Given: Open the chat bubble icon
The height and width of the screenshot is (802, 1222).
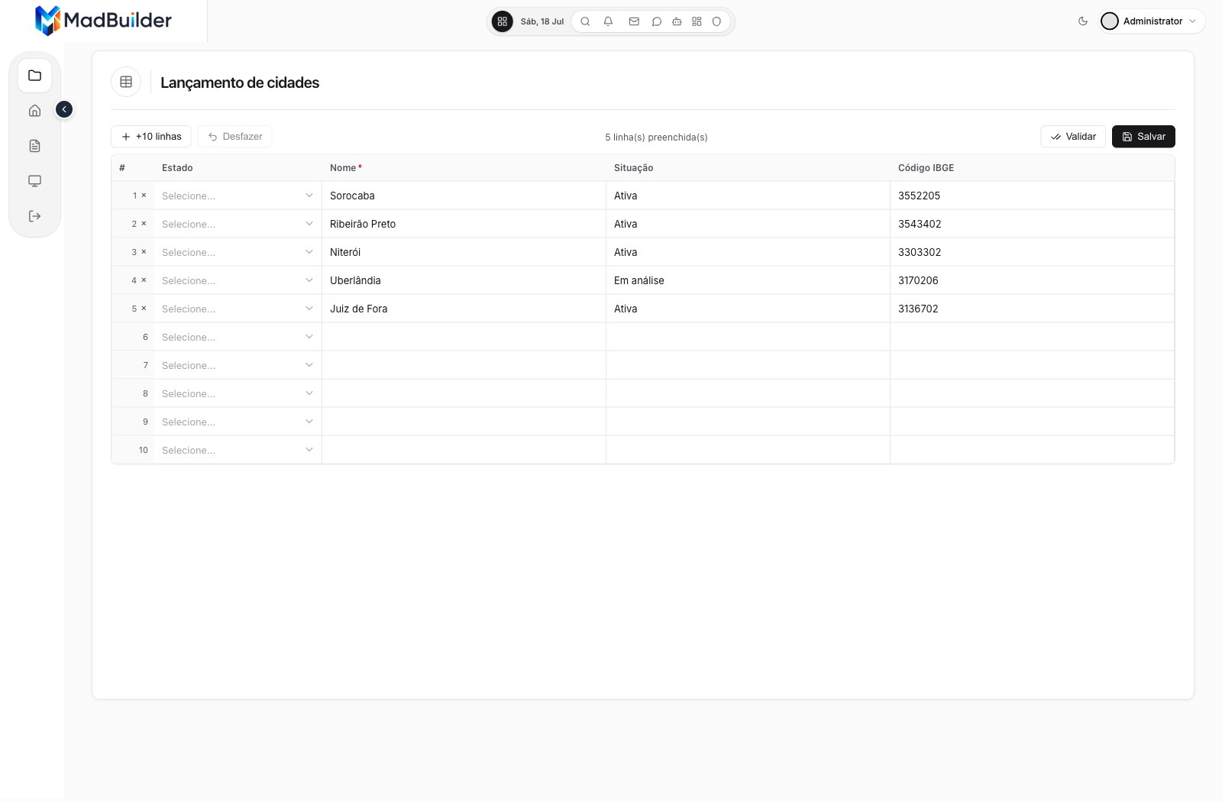Looking at the screenshot, I should pos(656,21).
